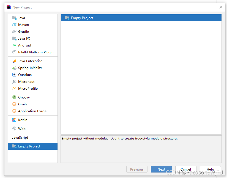Screen dimensions: 227x178
Task: Click the Application Forge icon
Action: (x=14, y=111)
